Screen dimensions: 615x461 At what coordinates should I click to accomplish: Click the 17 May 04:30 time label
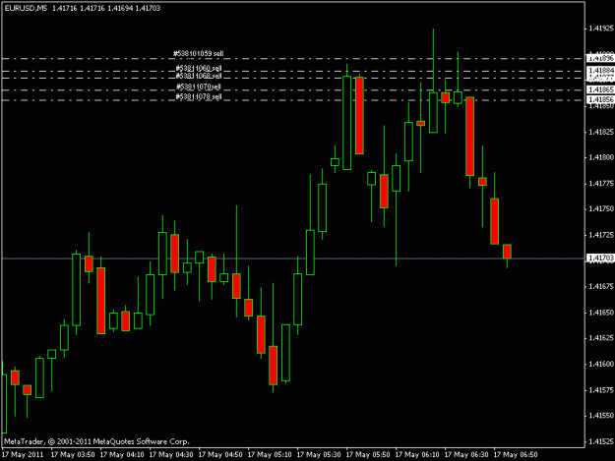[171, 455]
